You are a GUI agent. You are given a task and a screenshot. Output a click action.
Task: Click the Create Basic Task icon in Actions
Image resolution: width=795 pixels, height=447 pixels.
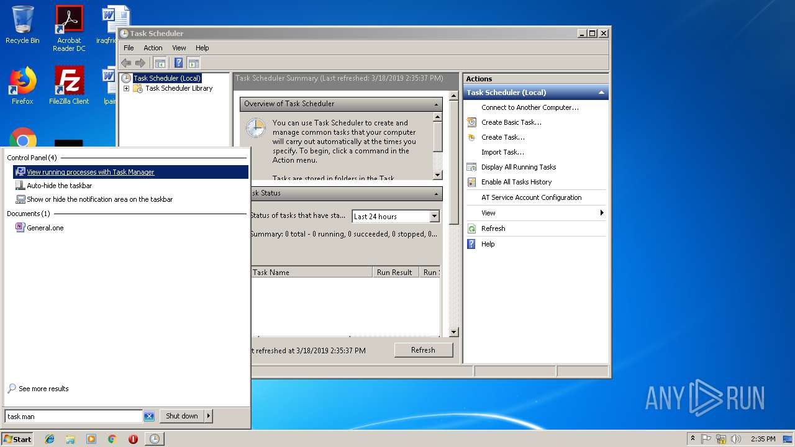click(x=472, y=122)
